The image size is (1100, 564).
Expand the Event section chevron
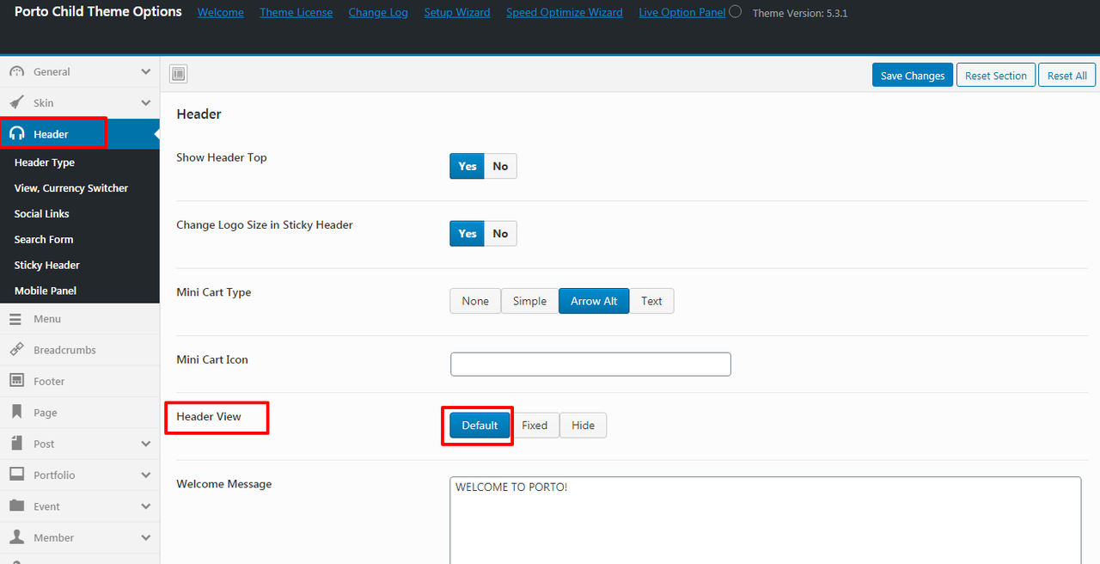coord(146,506)
